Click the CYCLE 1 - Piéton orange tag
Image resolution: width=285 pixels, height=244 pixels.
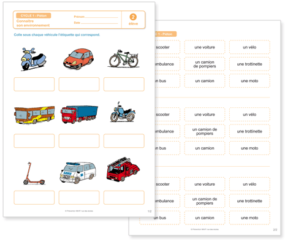(34, 16)
